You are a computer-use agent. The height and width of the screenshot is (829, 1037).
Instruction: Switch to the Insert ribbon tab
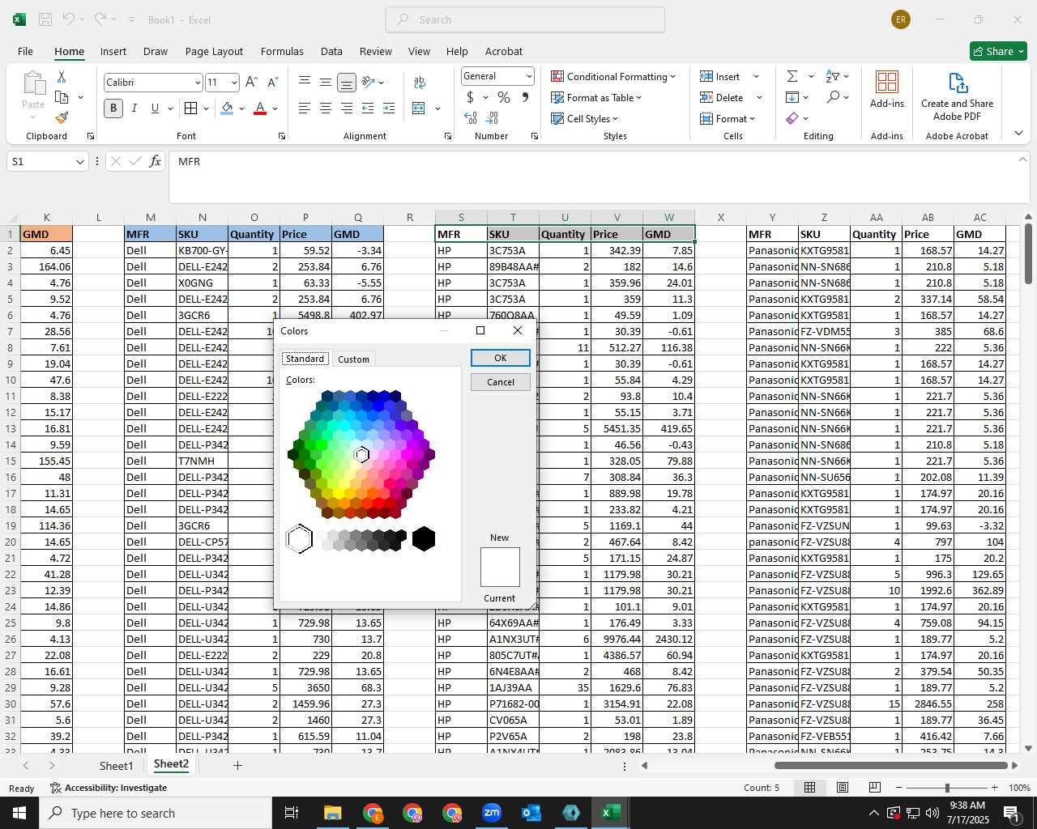click(x=113, y=51)
